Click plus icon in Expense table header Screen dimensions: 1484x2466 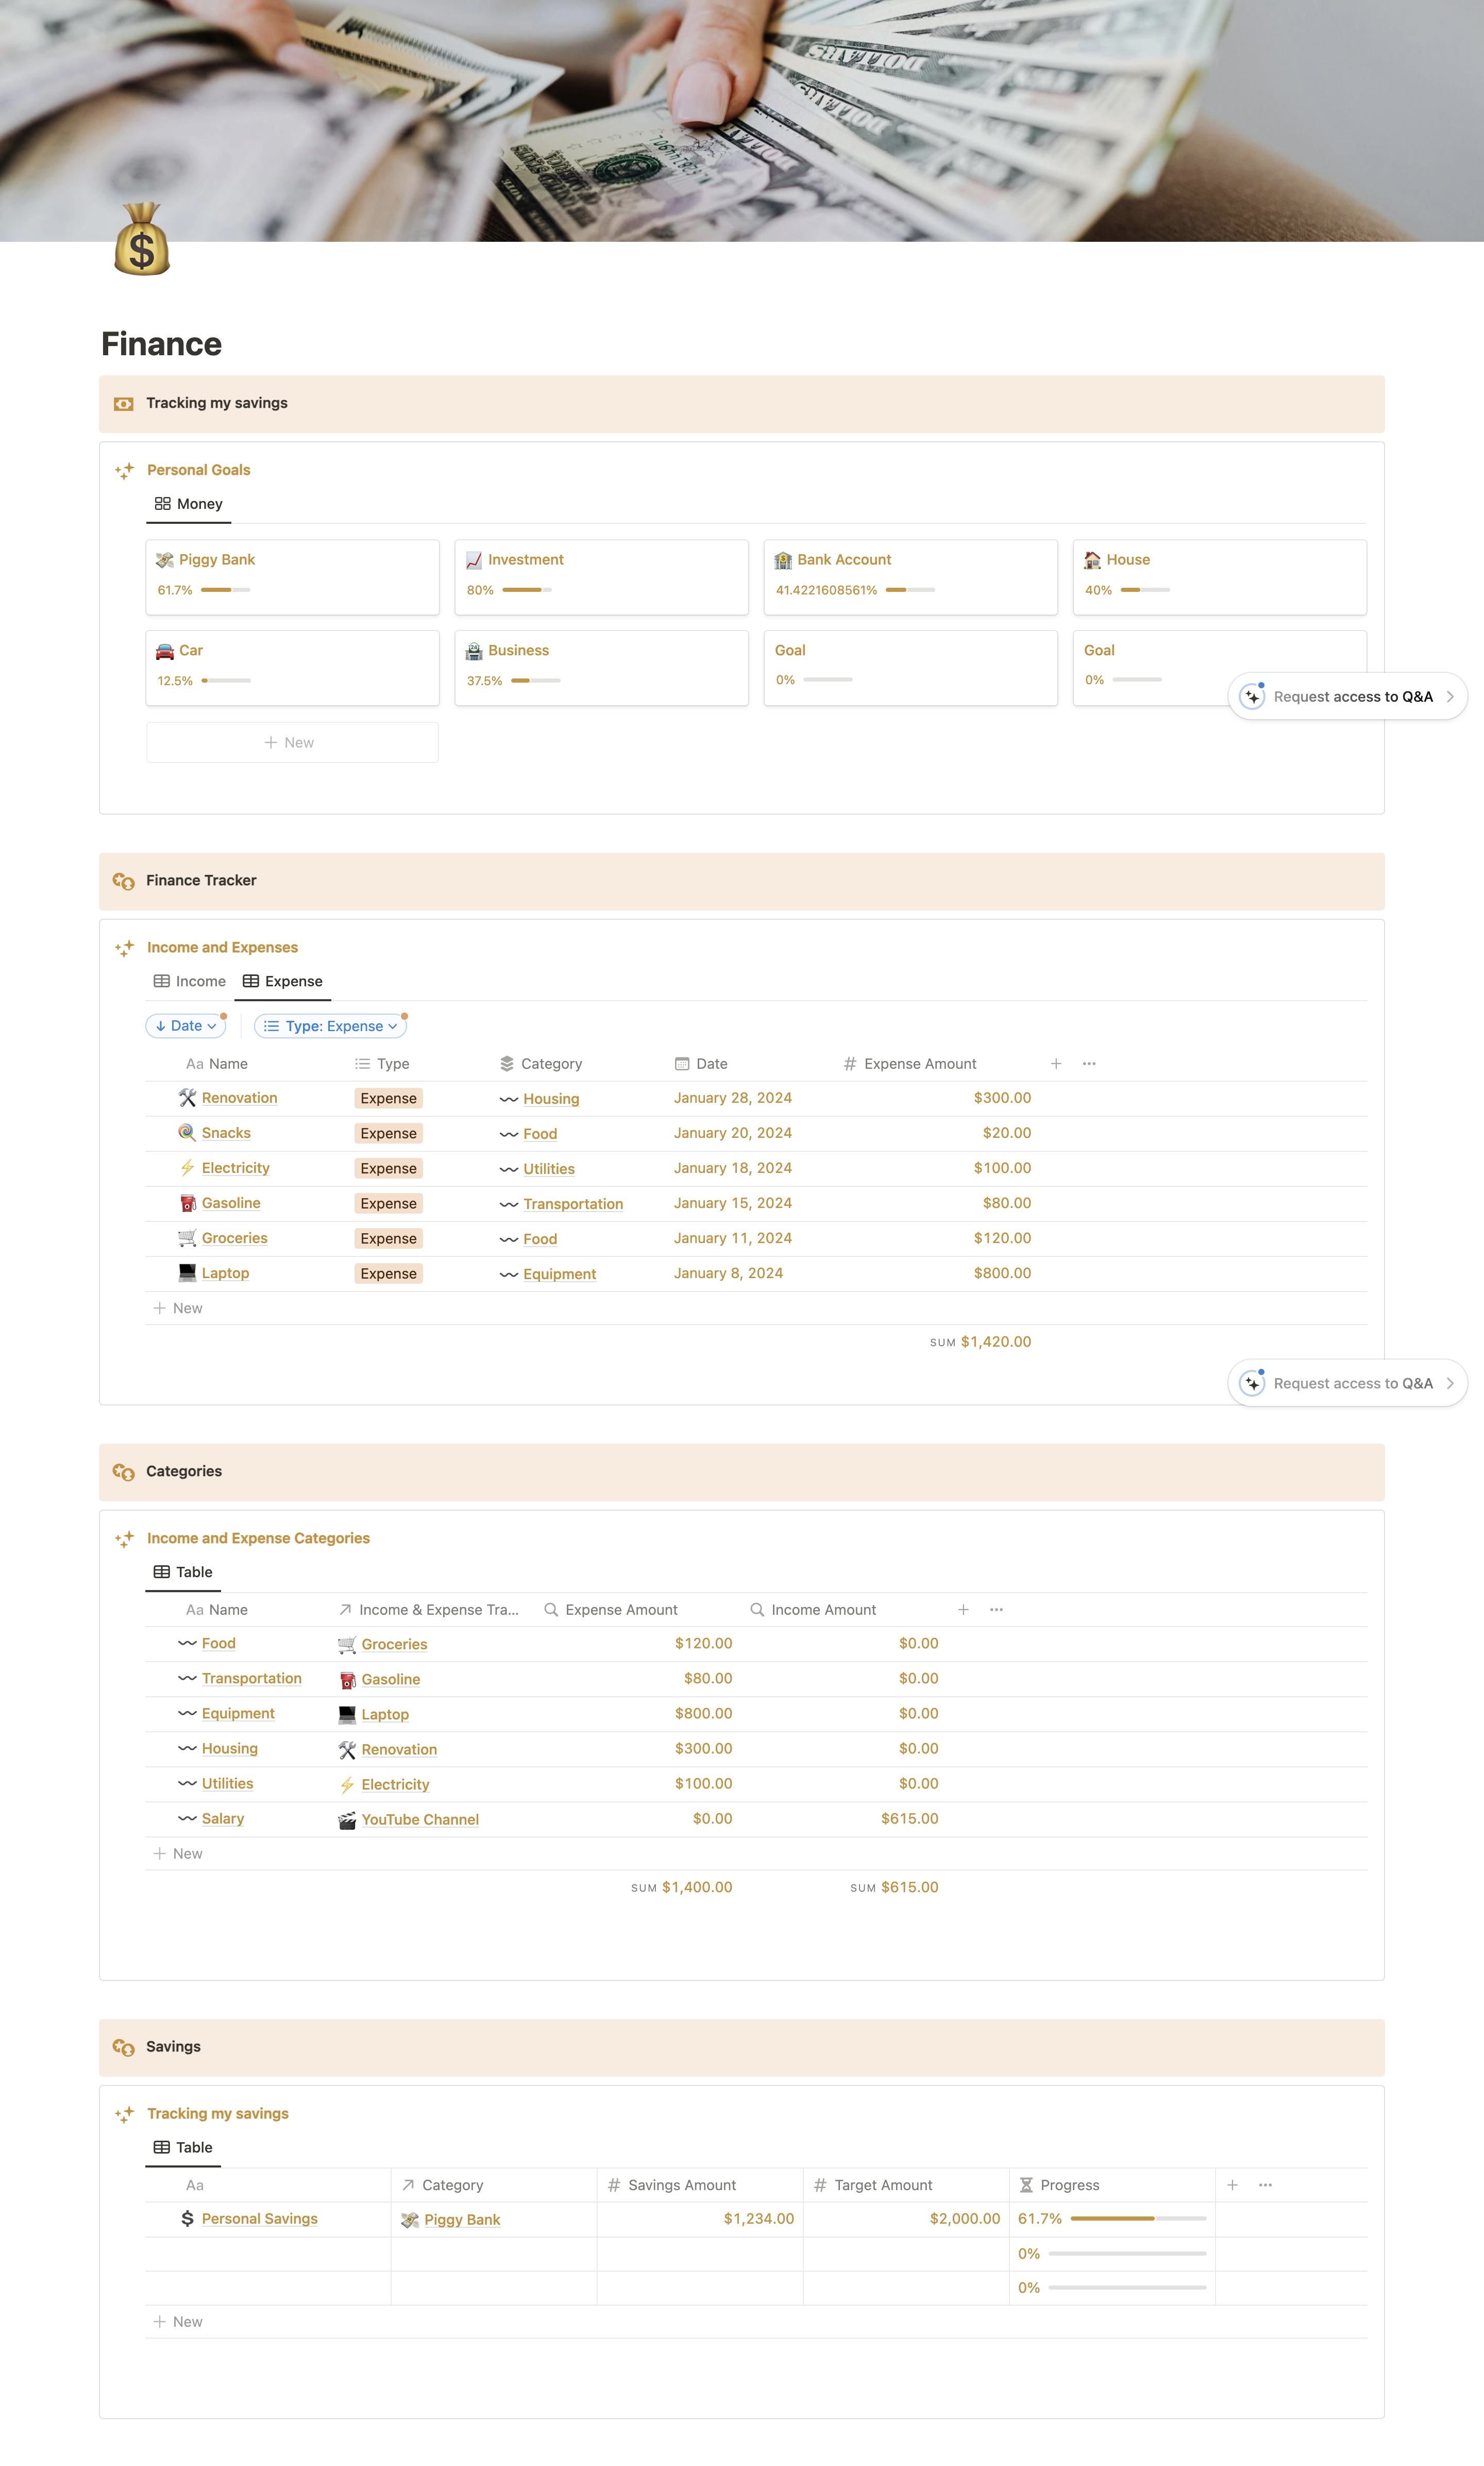pyautogui.click(x=1056, y=1064)
